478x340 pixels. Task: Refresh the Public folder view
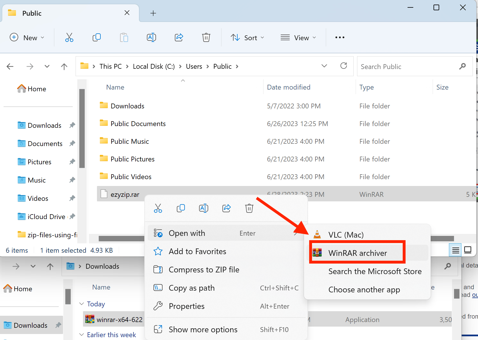[x=344, y=66]
